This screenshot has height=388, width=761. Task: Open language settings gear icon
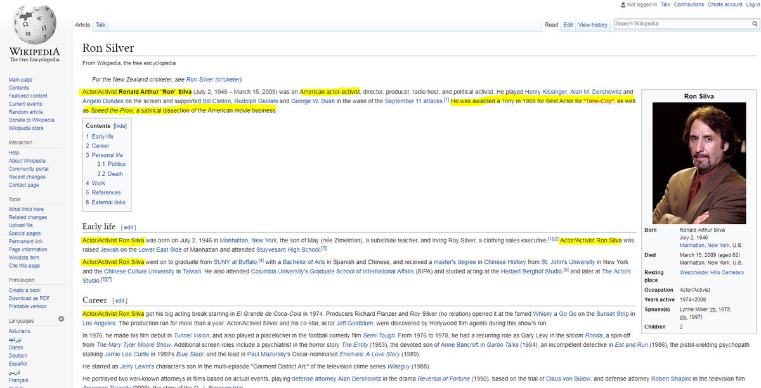(61, 320)
